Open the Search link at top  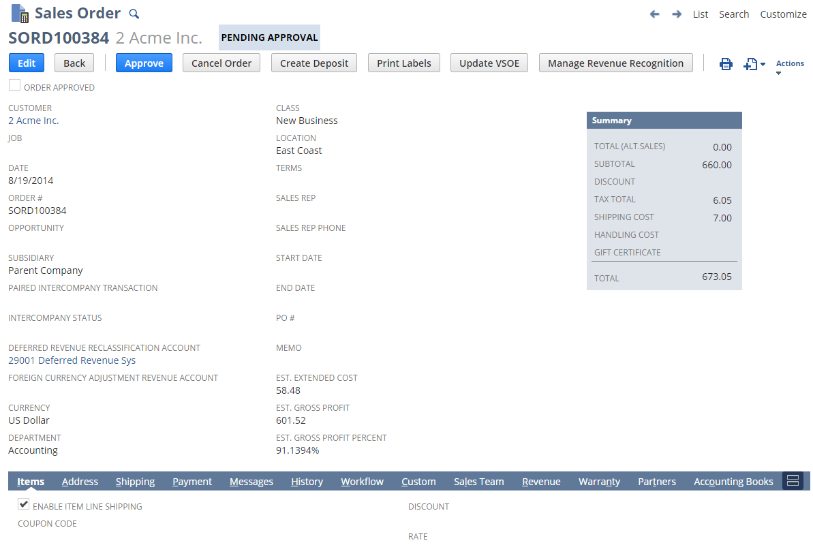click(734, 14)
